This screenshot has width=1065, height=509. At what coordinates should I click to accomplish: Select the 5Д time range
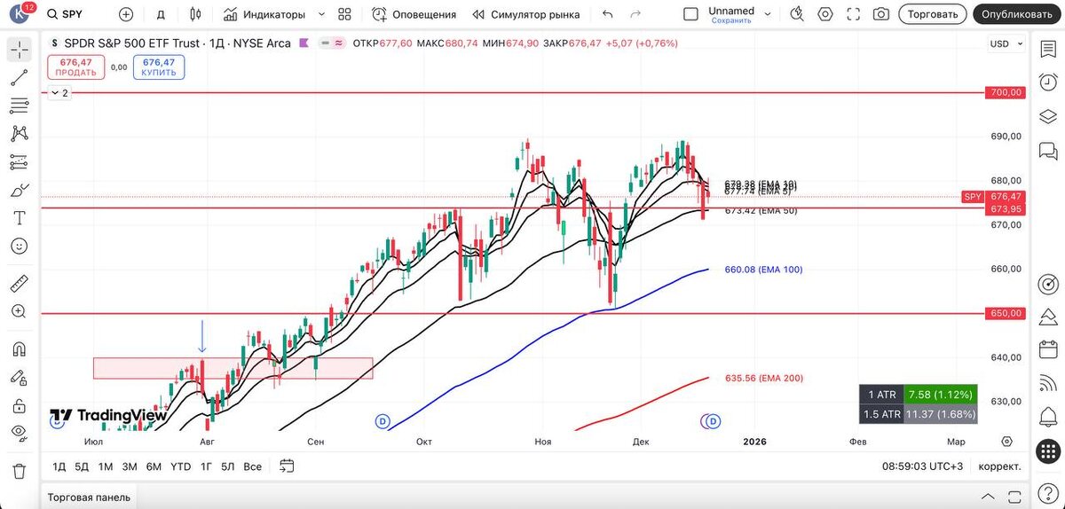[x=82, y=466]
